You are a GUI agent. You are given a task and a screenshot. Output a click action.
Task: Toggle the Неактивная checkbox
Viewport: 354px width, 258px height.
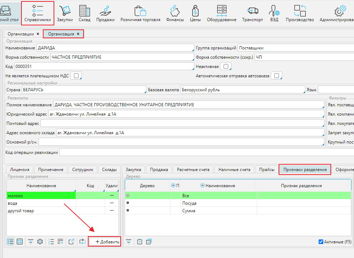click(226, 66)
